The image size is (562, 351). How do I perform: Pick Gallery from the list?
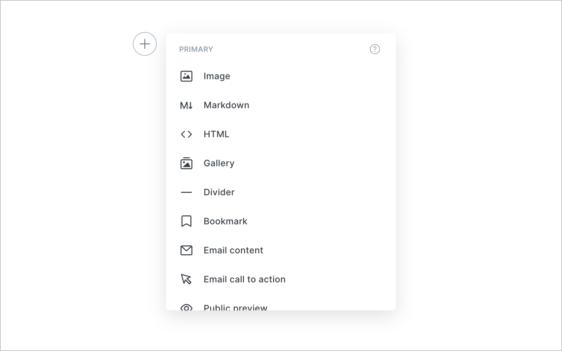click(x=219, y=163)
